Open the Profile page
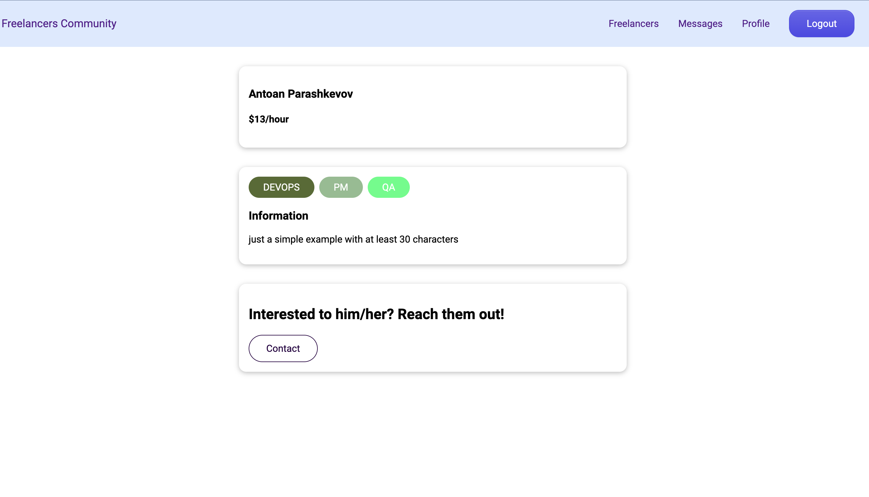Screen dimensions: 869x497 point(755,23)
